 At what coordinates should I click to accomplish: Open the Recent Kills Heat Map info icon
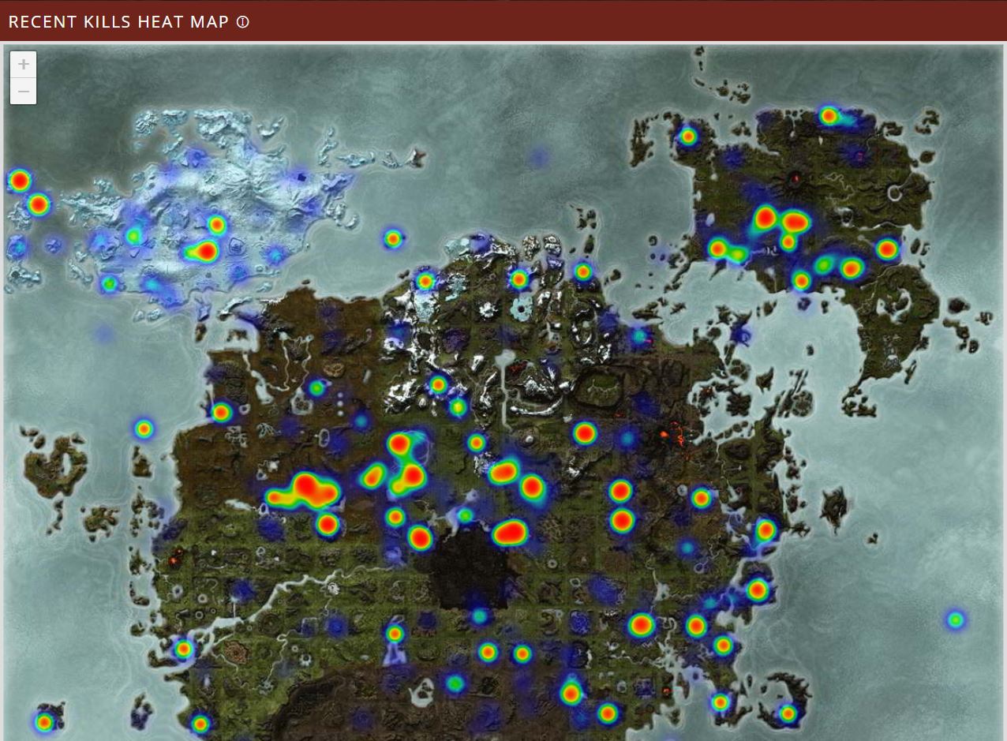pos(243,22)
